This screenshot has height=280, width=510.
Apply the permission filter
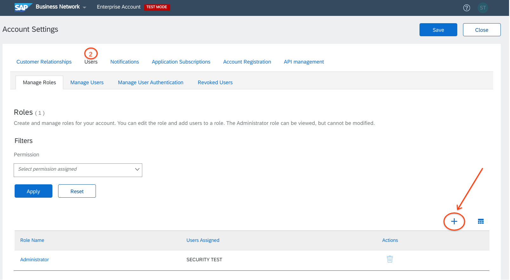(x=34, y=191)
